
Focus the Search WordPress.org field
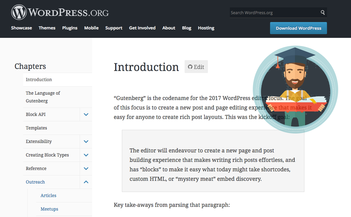pos(274,13)
